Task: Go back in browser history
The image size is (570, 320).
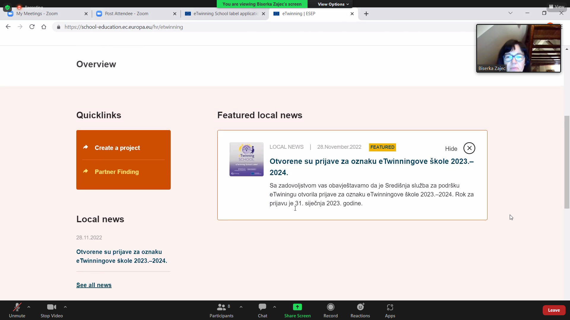Action: click(8, 27)
